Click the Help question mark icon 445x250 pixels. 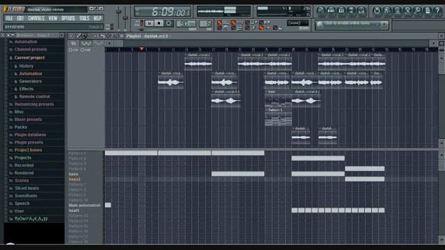coord(437,11)
